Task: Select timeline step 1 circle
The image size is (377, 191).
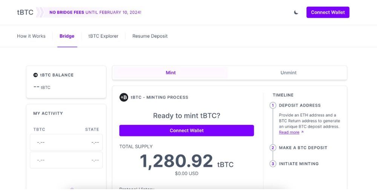Action: click(x=273, y=105)
